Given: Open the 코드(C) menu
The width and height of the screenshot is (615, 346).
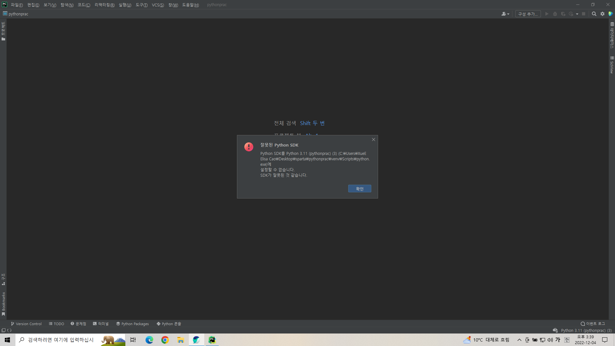Looking at the screenshot, I should coord(84,5).
